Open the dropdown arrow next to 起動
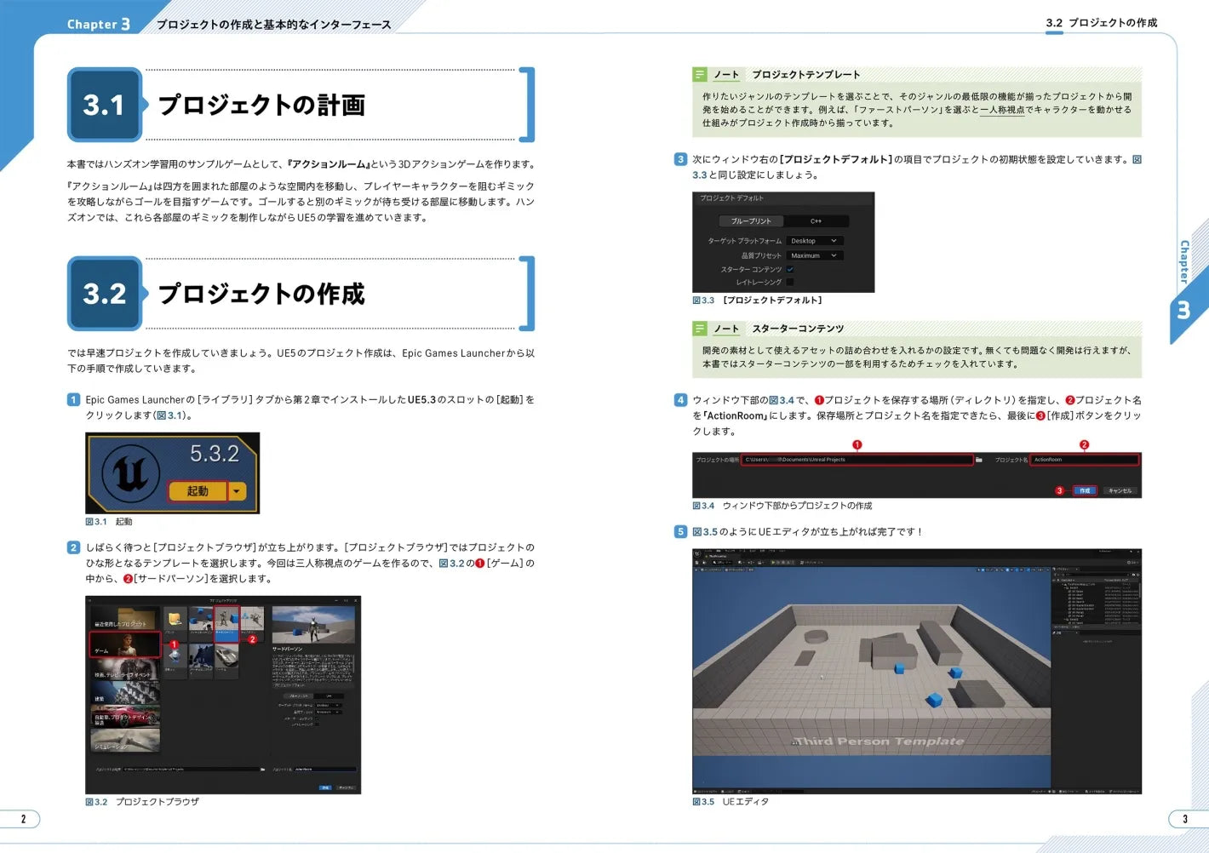 (x=237, y=491)
